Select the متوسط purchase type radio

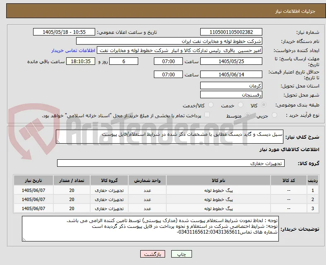pyautogui.click(x=247, y=115)
